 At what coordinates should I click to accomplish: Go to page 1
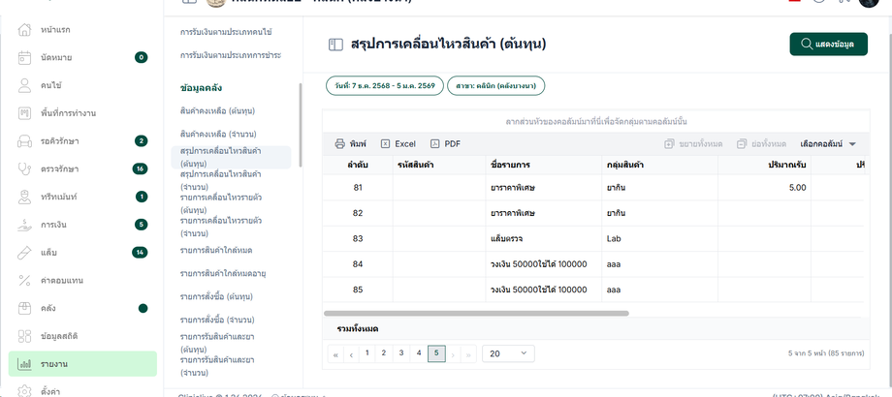pos(367,353)
